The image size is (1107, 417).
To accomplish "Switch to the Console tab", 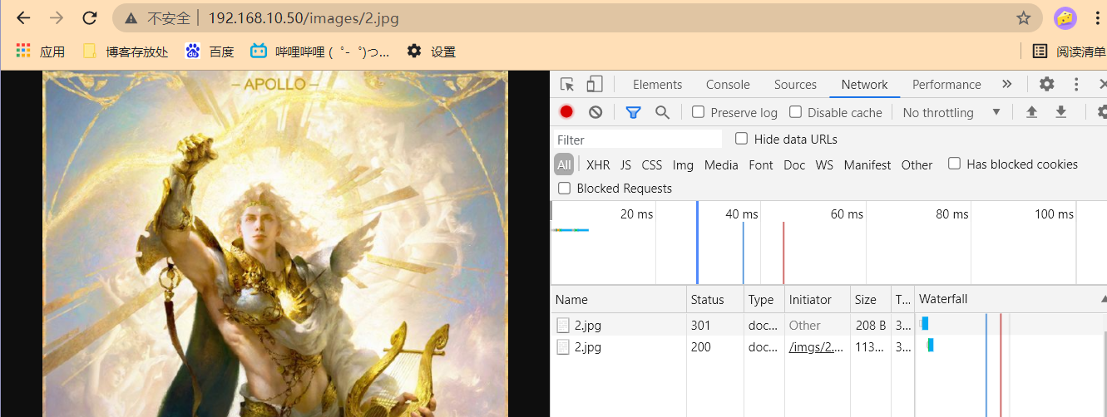I will pyautogui.click(x=728, y=84).
